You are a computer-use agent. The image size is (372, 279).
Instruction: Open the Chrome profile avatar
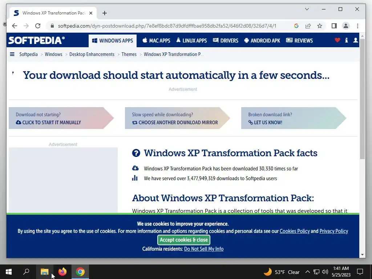tap(346, 26)
